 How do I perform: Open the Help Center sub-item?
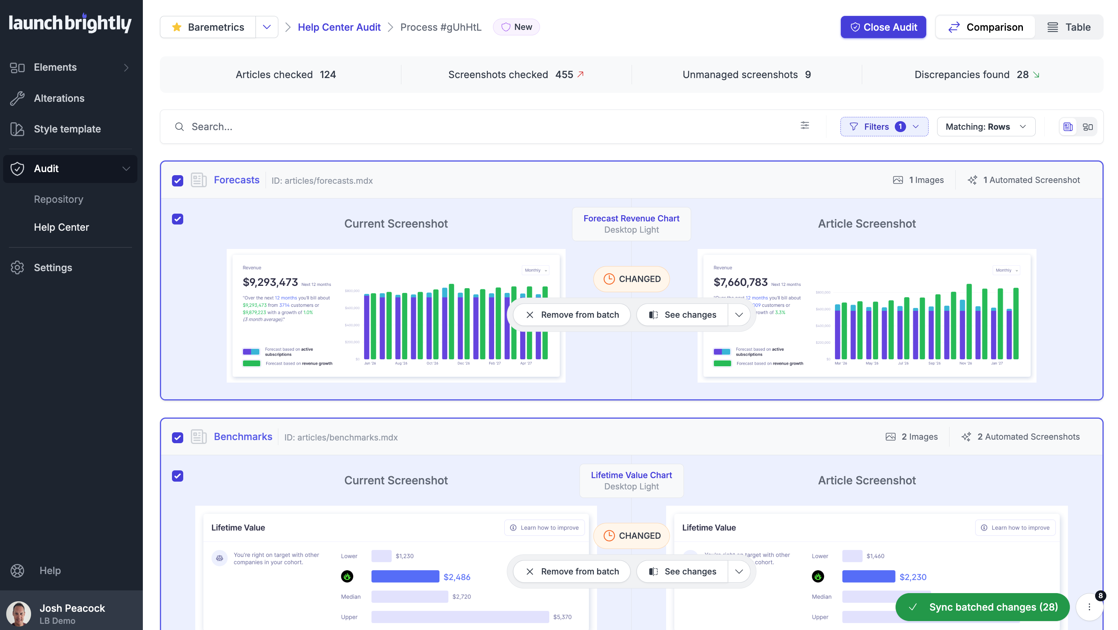(x=62, y=227)
